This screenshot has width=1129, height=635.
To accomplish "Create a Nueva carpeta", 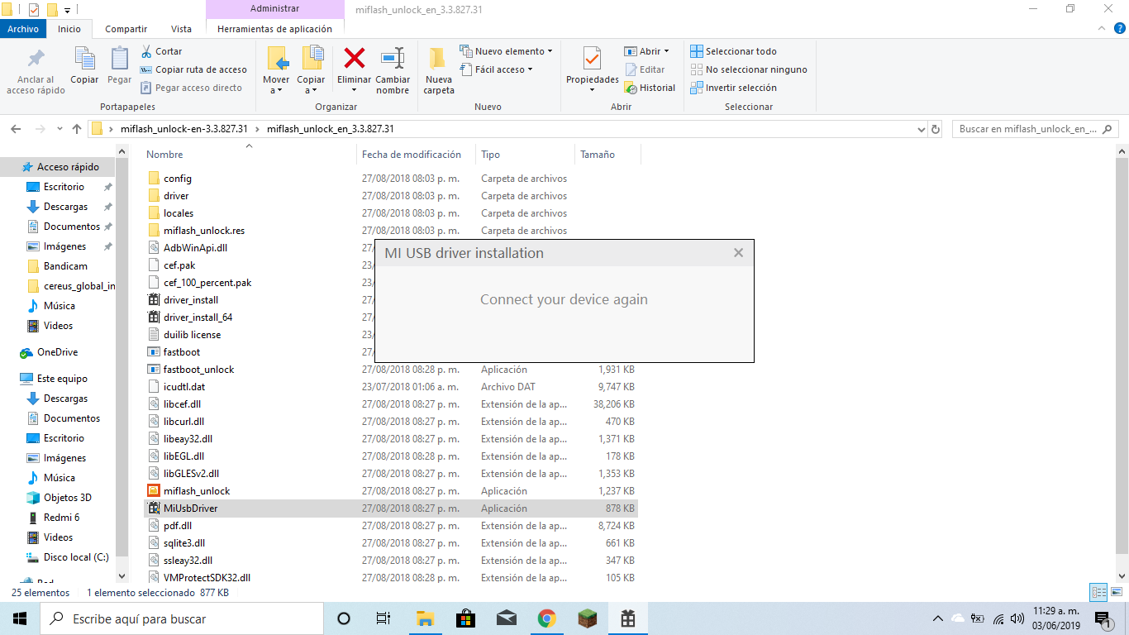I will coord(439,70).
